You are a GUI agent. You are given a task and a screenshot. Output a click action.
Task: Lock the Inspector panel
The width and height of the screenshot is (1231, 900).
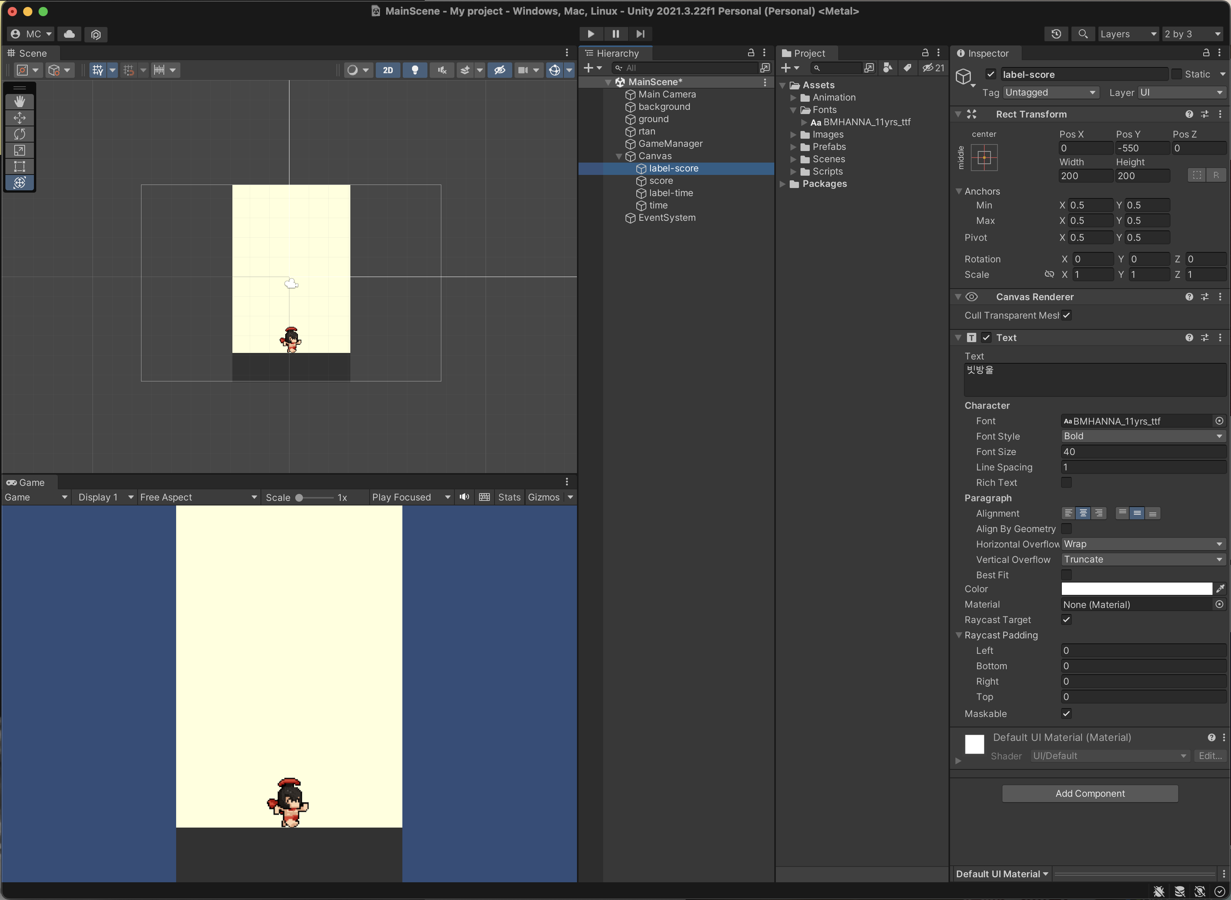[1206, 53]
